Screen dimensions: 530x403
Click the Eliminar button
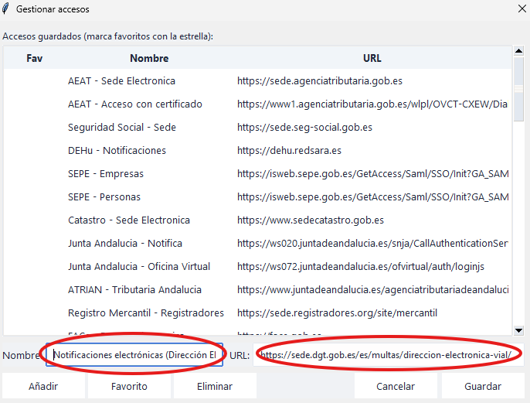215,386
